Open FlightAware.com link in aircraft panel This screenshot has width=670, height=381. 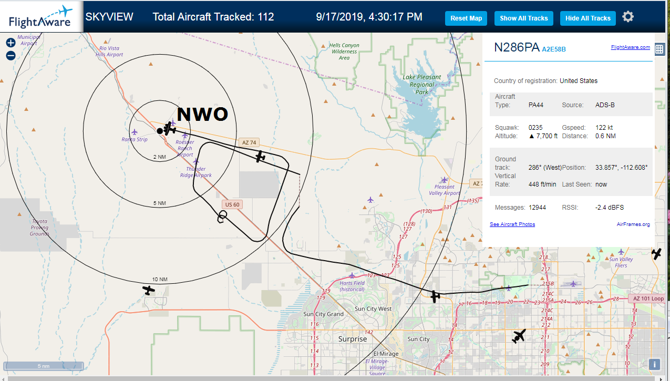click(x=630, y=47)
